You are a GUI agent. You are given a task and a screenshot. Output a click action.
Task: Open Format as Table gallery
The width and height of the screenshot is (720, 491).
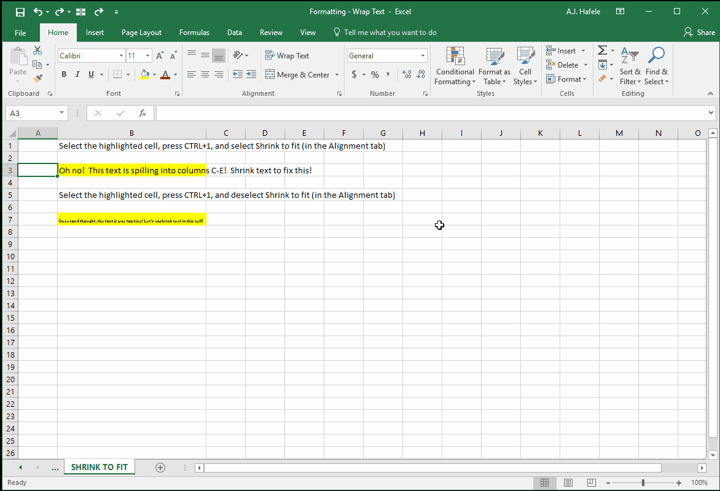(x=495, y=66)
